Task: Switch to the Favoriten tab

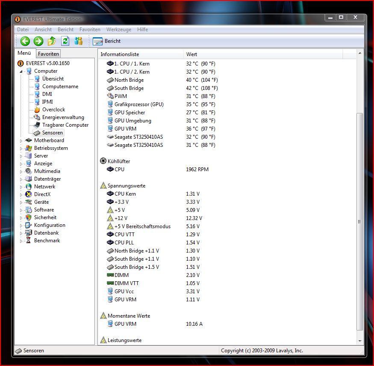Action: (x=48, y=54)
